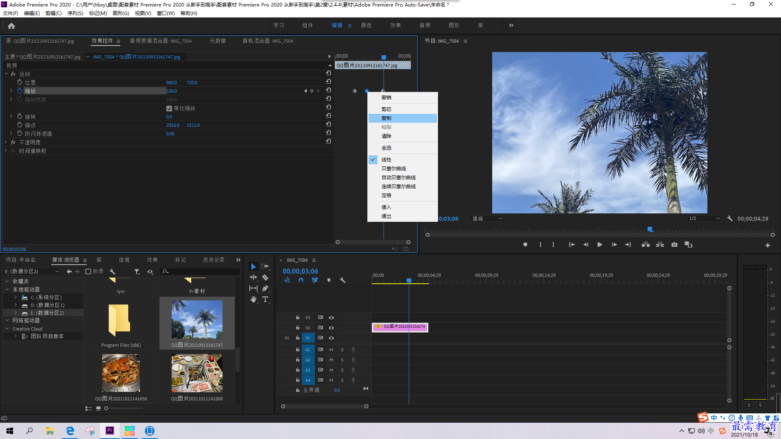
Task: Open the zoom level Fit dropdown
Action: point(487,219)
